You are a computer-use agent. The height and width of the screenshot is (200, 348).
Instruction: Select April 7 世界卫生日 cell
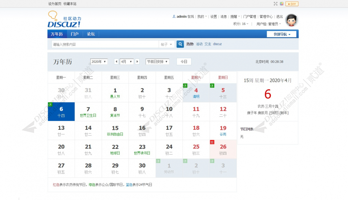pyautogui.click(x=88, y=111)
